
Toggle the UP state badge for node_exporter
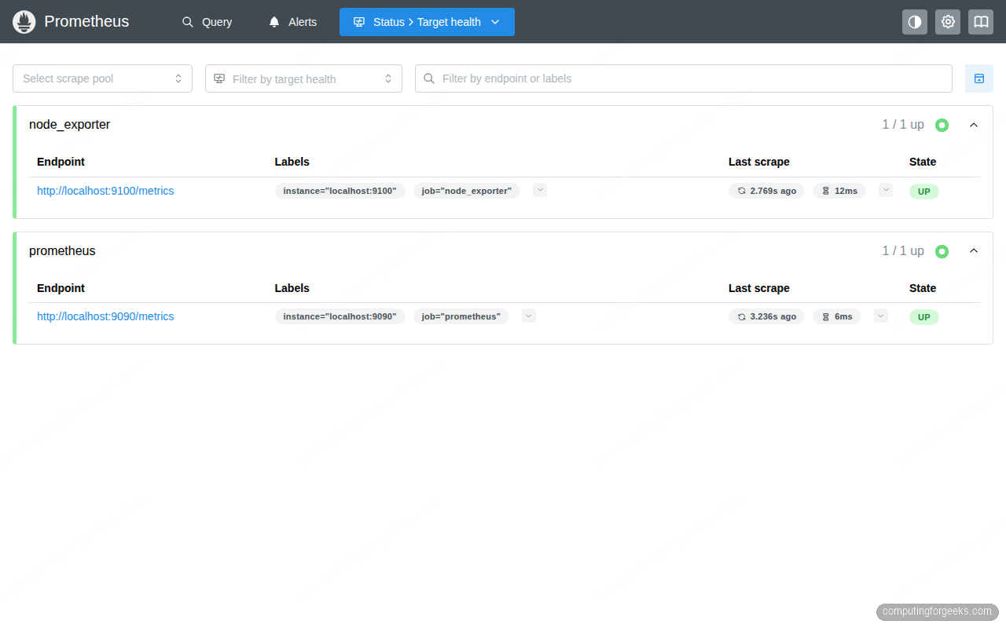pos(923,191)
